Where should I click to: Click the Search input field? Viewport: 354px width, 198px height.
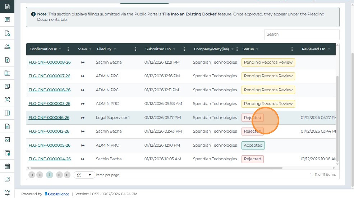pyautogui.click(x=302, y=34)
